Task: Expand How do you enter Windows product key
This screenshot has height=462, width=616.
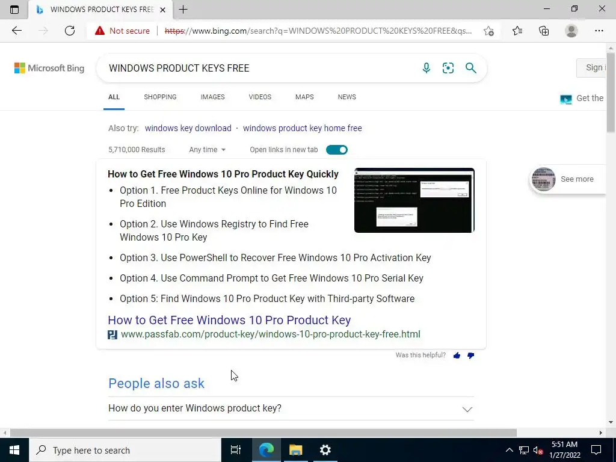Action: pos(291,408)
